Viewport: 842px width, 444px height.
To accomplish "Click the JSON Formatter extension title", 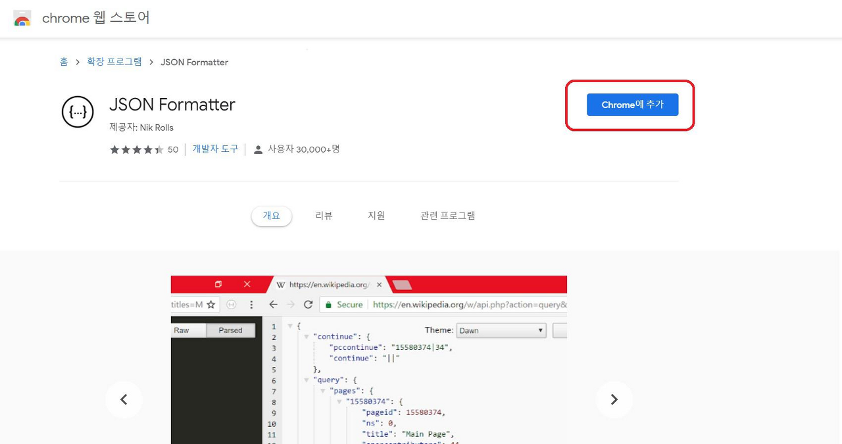I will point(172,105).
